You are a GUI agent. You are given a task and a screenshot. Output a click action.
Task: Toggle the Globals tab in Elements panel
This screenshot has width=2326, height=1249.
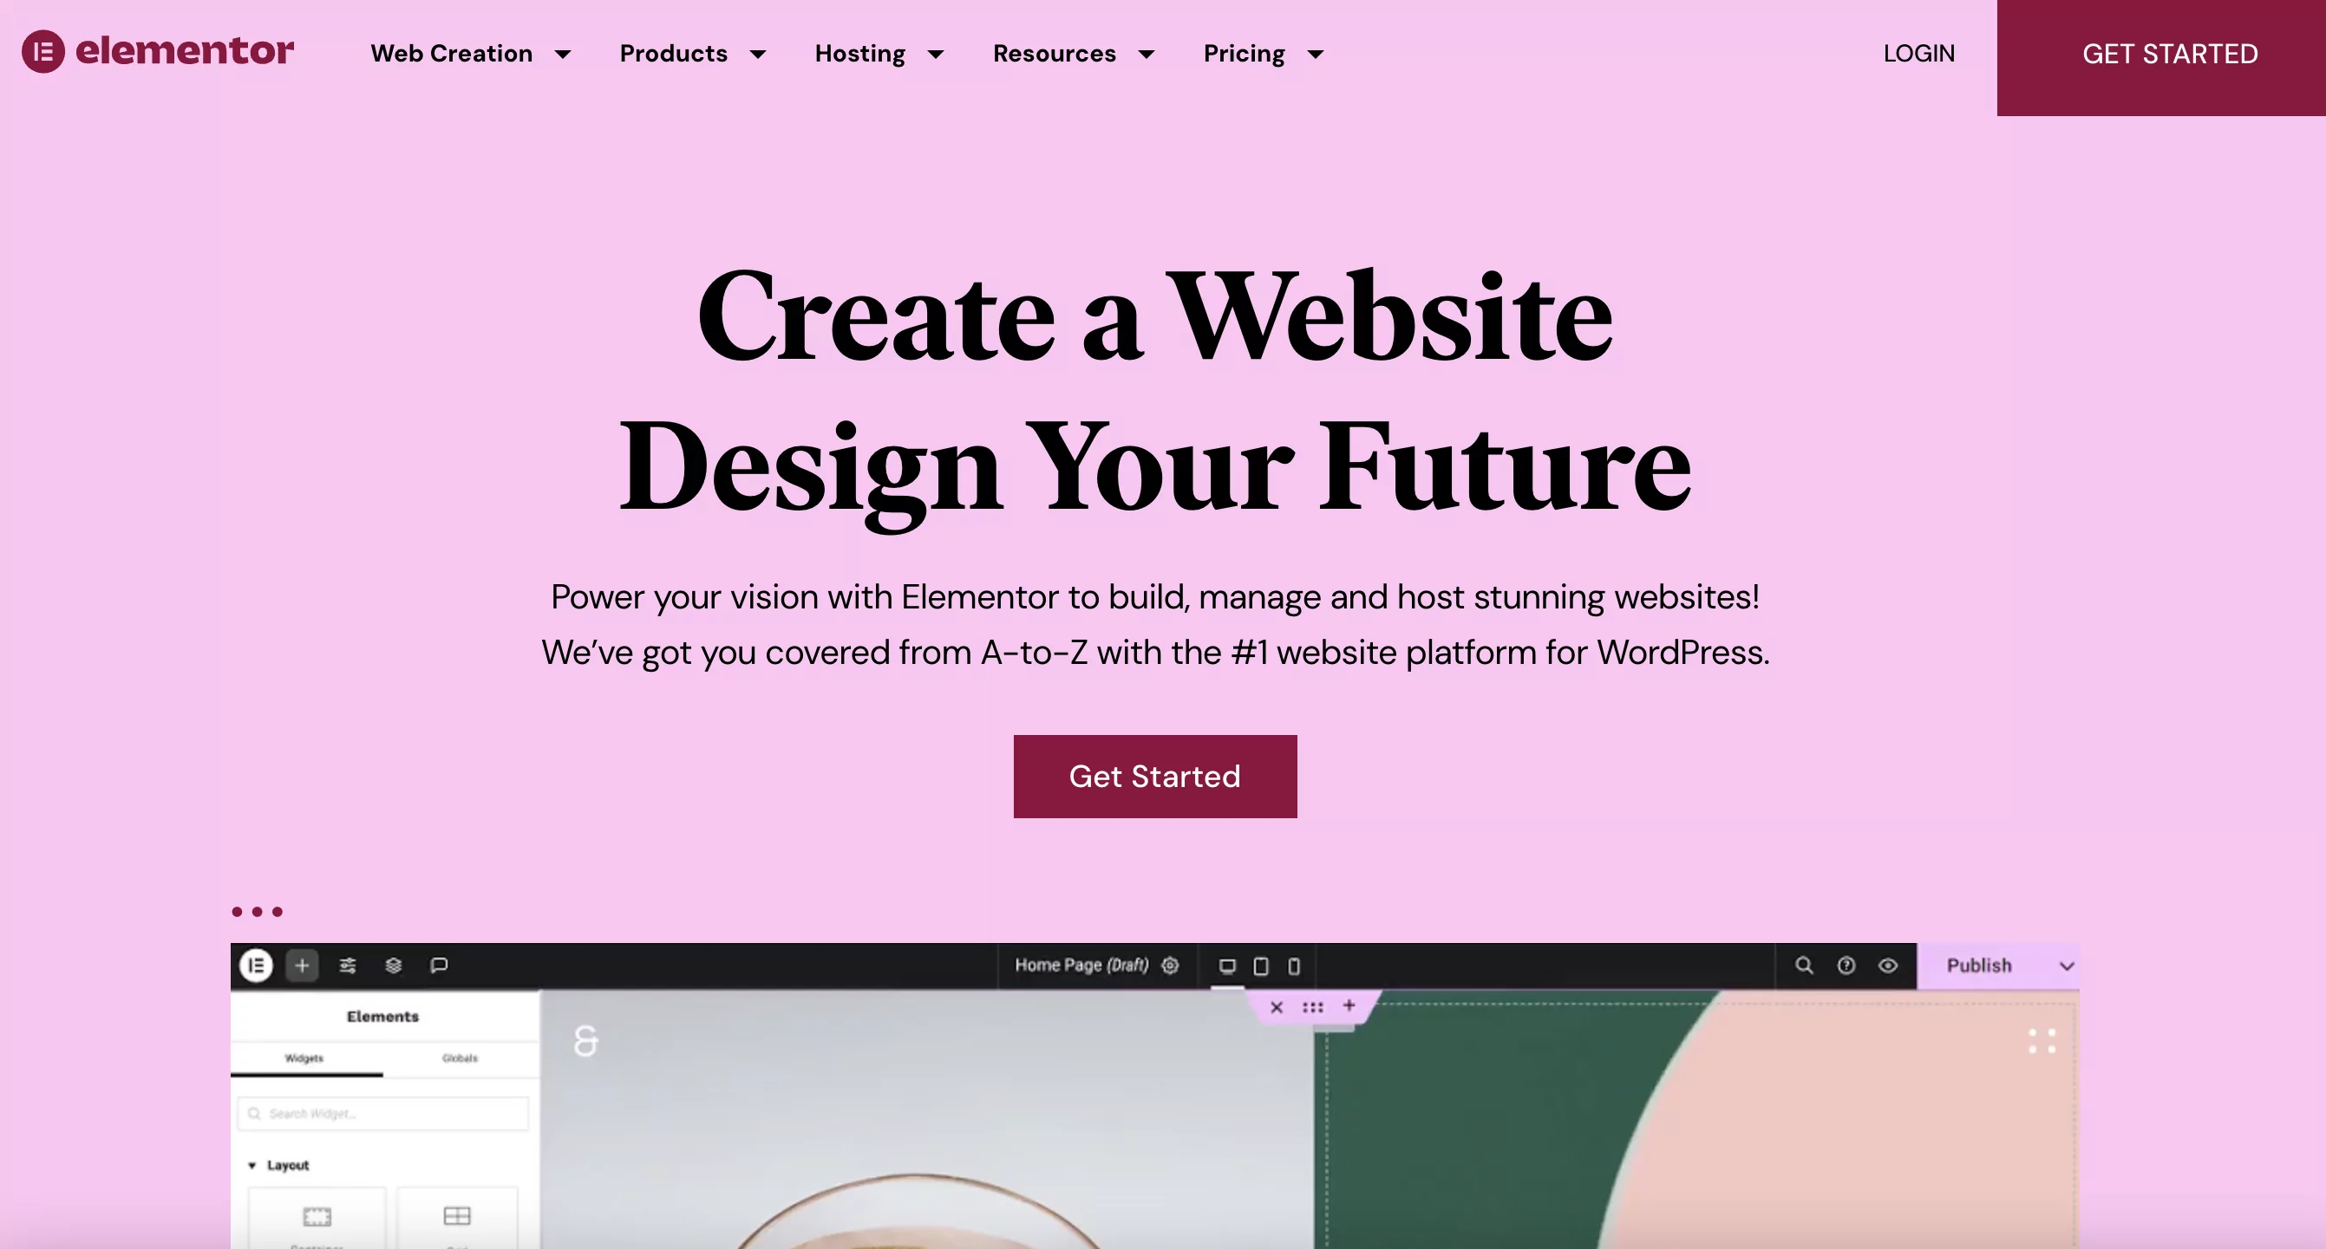pos(459,1057)
